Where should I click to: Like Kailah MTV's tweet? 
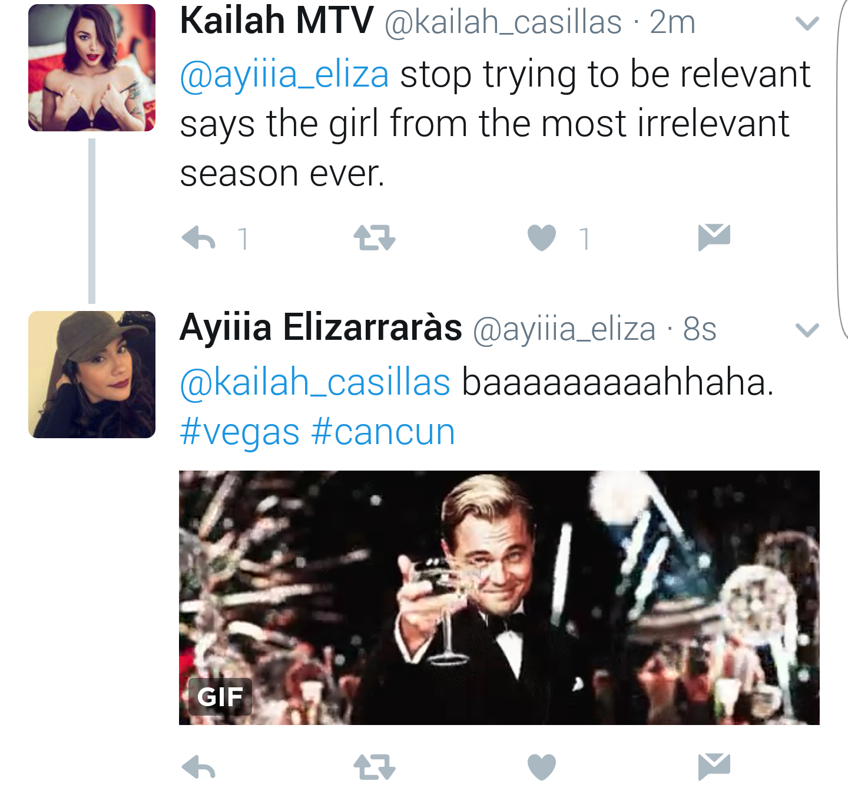[542, 238]
